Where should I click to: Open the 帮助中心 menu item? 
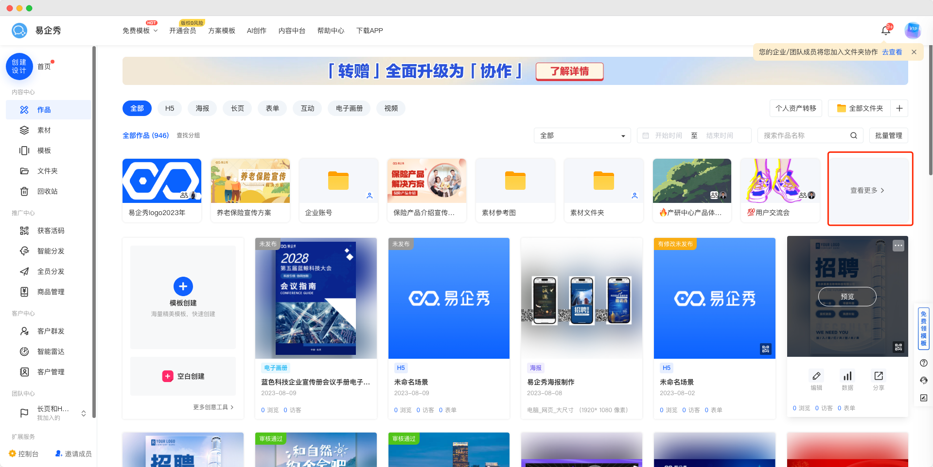click(331, 31)
